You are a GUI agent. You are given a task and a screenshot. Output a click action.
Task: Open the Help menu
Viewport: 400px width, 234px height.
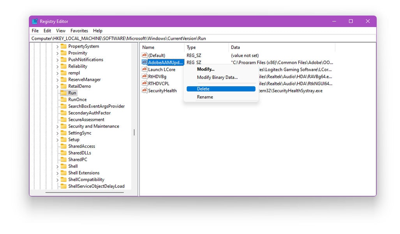[x=98, y=31]
